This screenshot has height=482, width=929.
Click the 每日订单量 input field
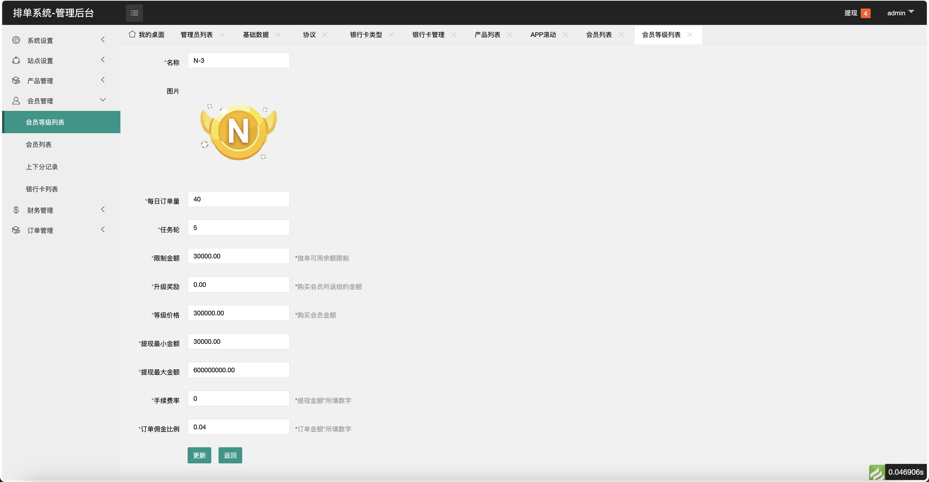click(x=238, y=199)
